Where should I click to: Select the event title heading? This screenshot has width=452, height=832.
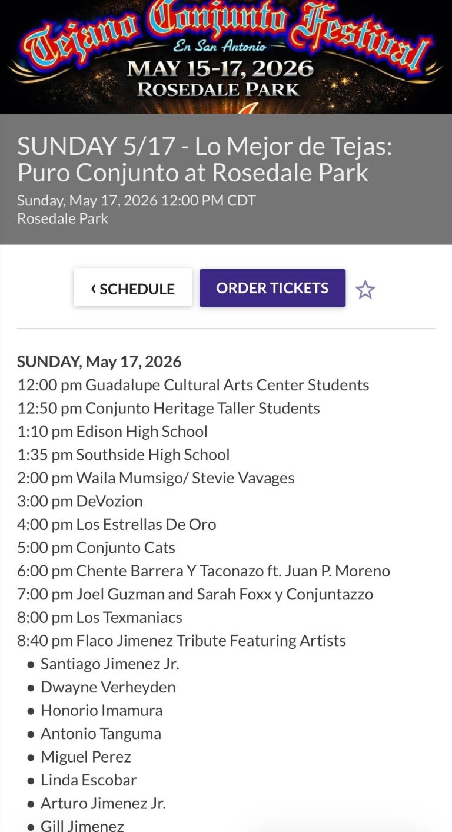tap(204, 159)
